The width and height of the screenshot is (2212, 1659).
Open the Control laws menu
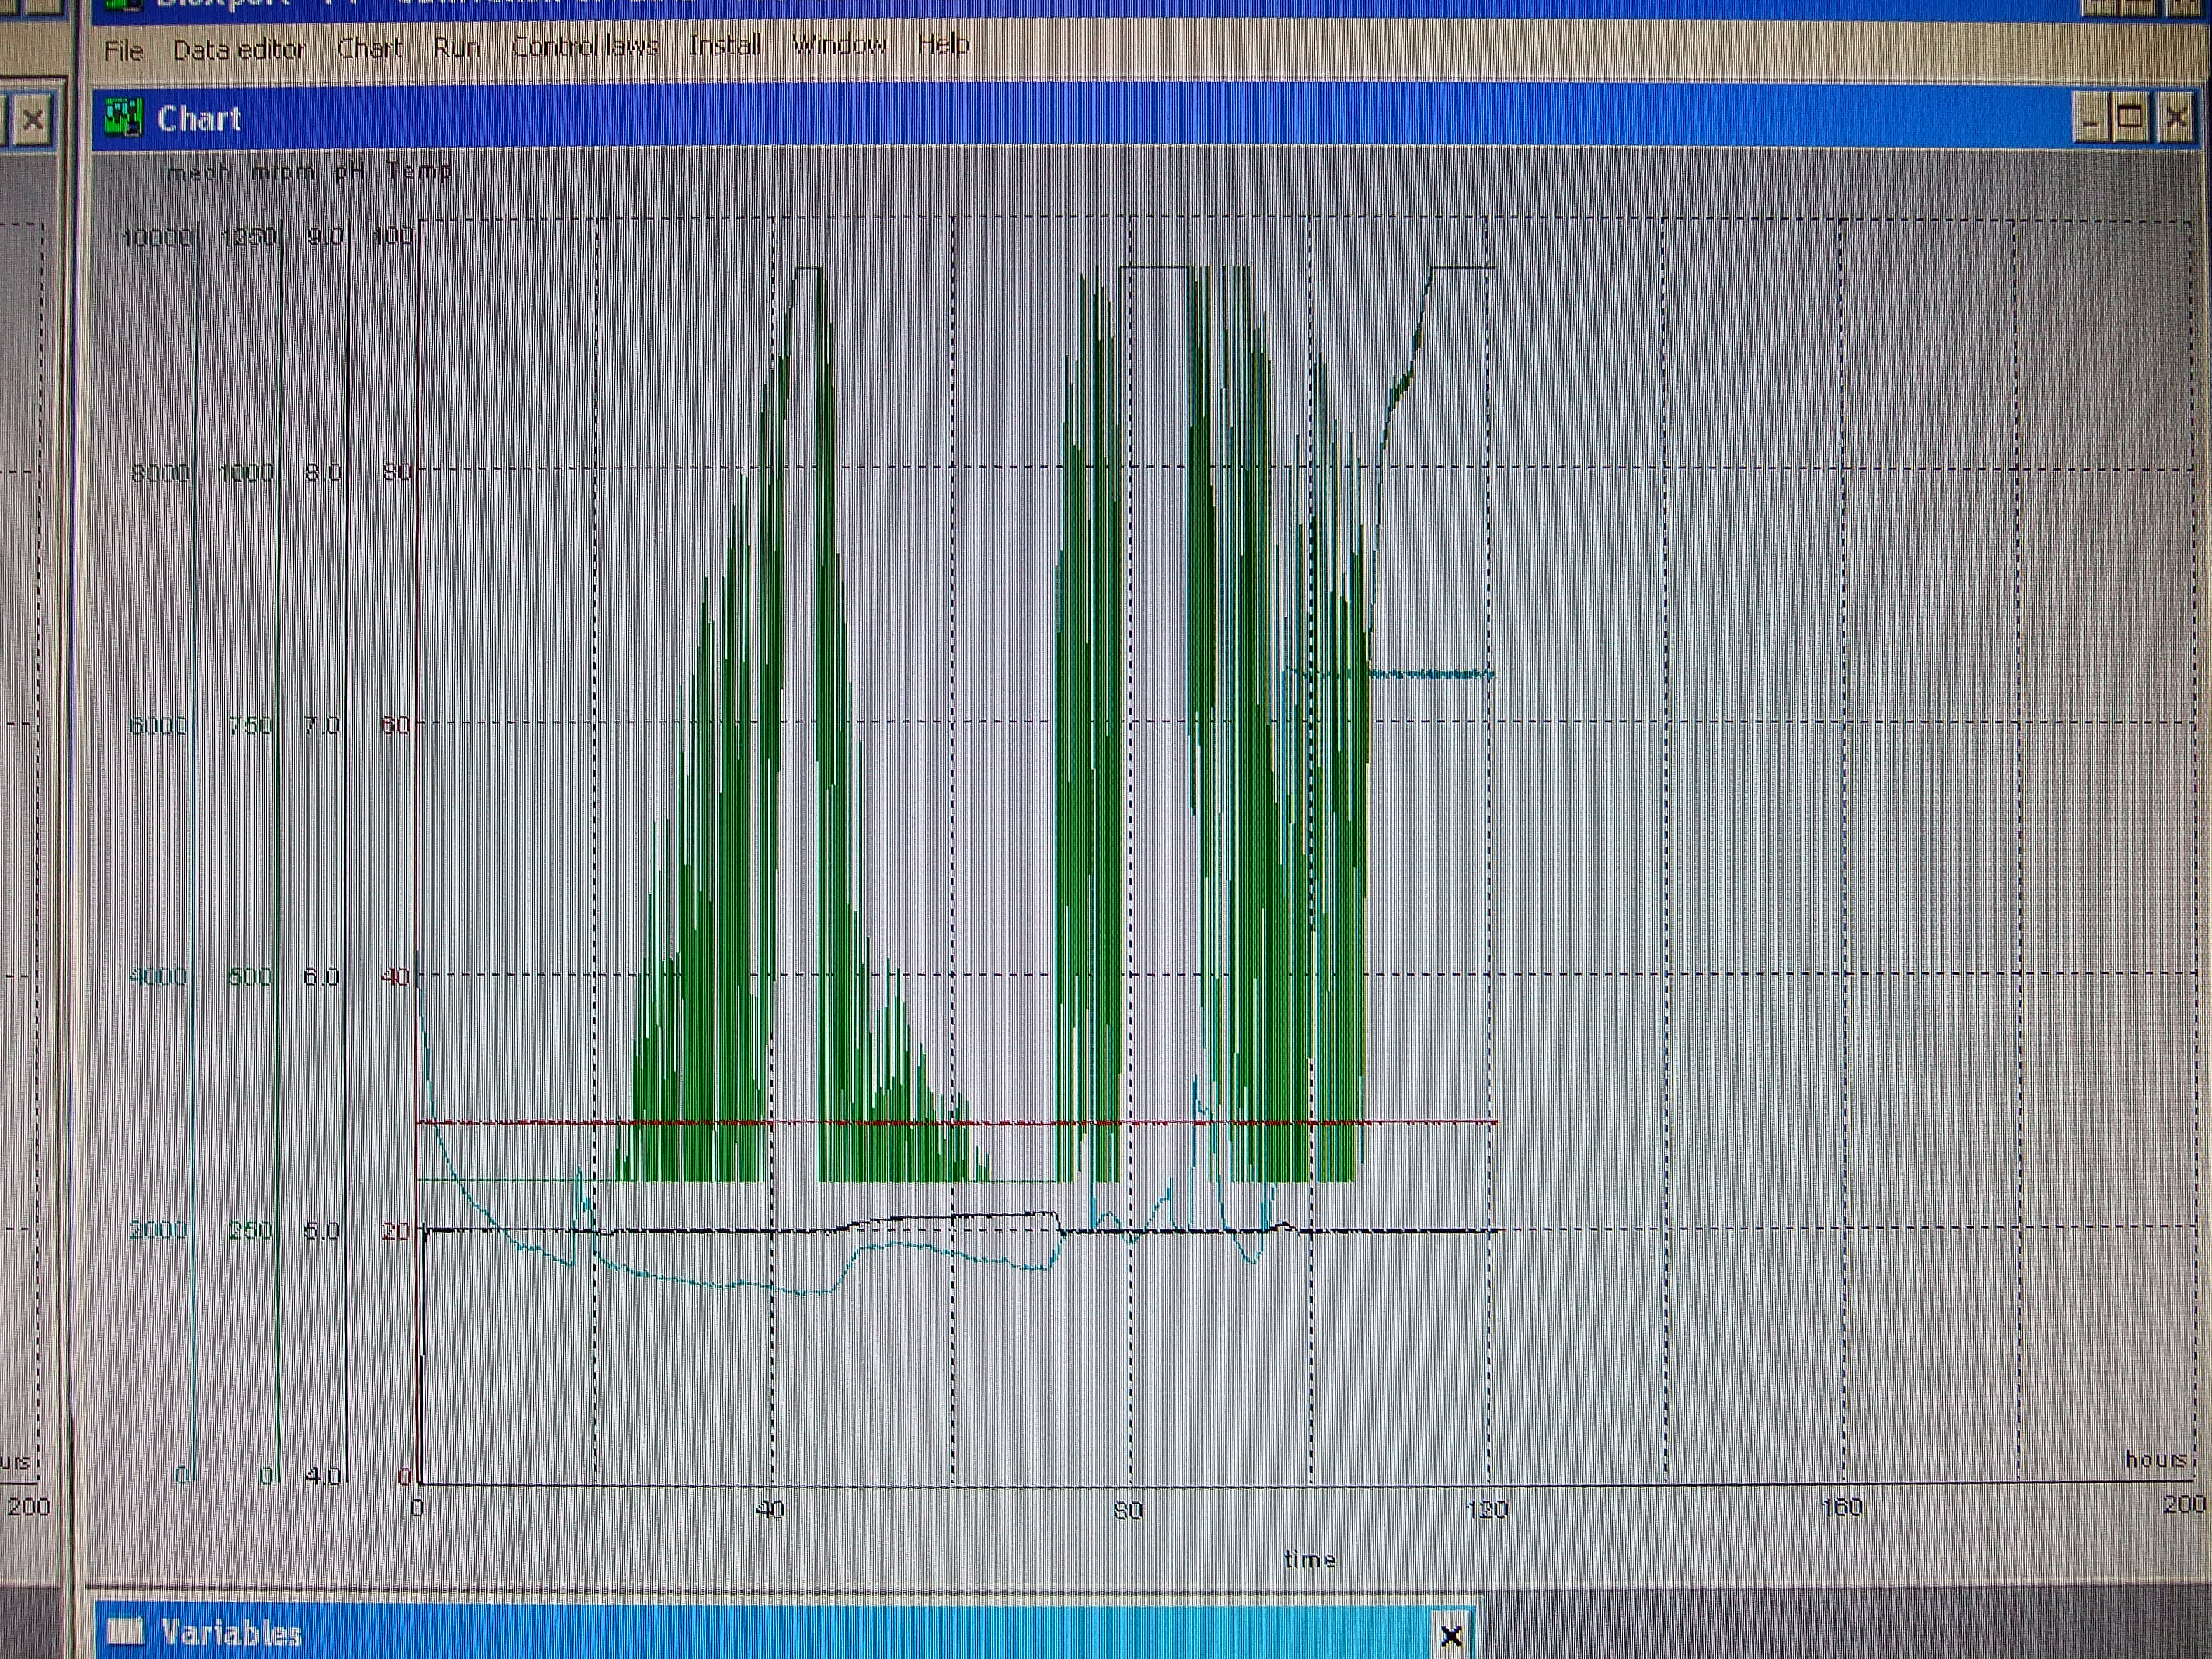[x=584, y=47]
